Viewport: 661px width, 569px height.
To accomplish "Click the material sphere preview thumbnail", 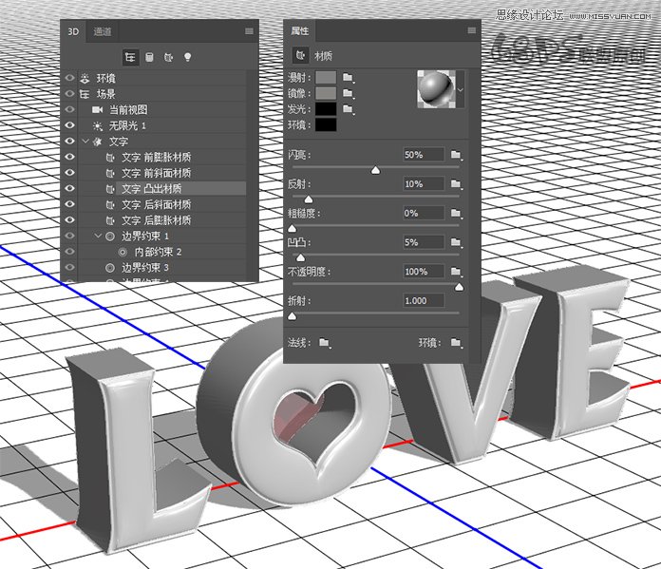I will 436,89.
